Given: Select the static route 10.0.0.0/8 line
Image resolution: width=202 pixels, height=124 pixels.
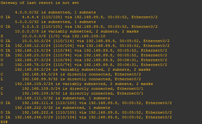Looking at the screenshot, I should 53,36.
